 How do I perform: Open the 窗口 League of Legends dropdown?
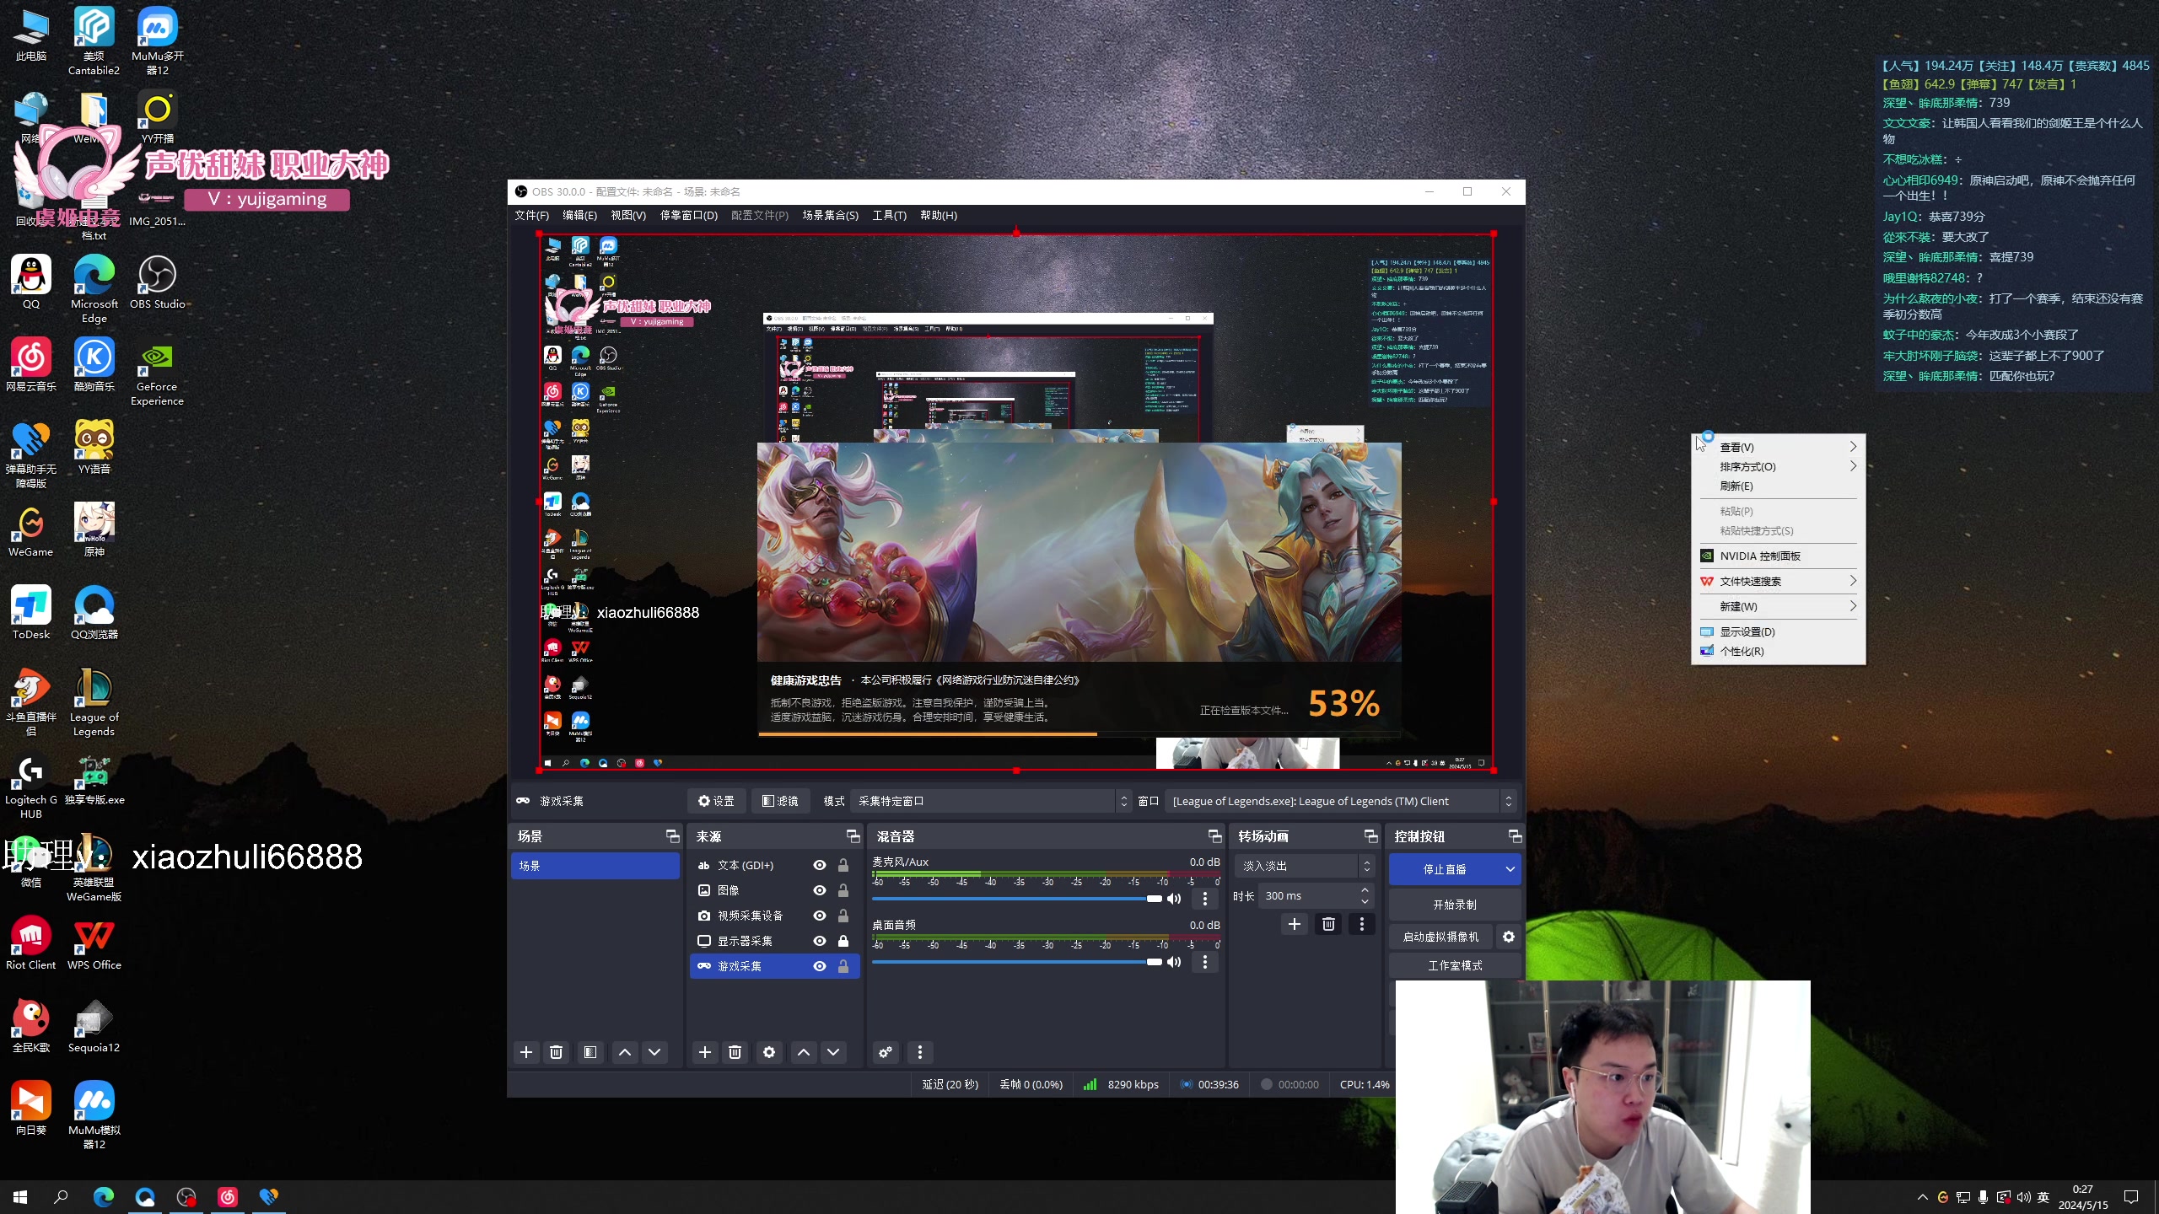click(x=1341, y=801)
